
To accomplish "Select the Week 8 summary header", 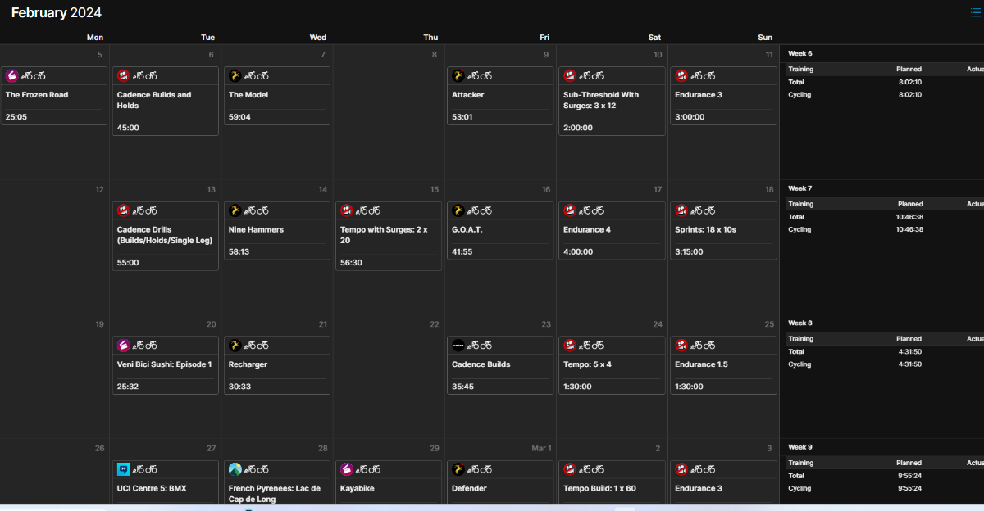I will (800, 323).
